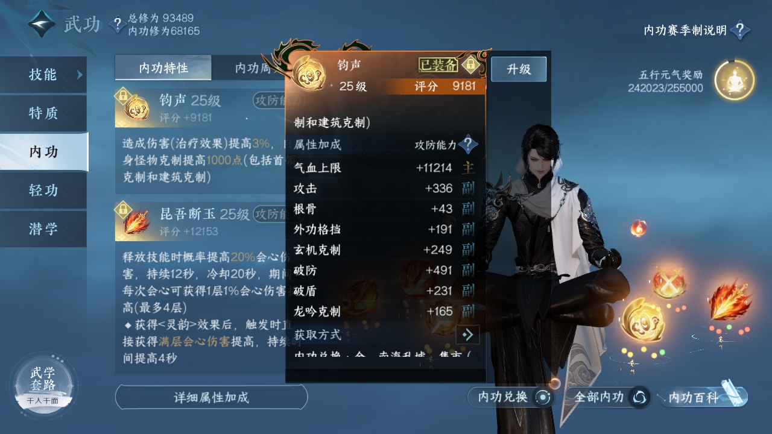Expand the 技能 sidebar arrow

tap(79, 75)
